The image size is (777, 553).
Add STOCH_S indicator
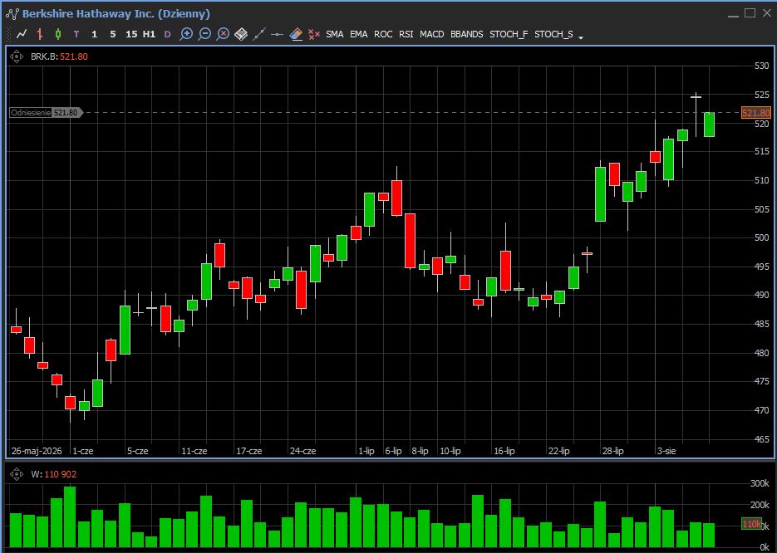[x=553, y=34]
